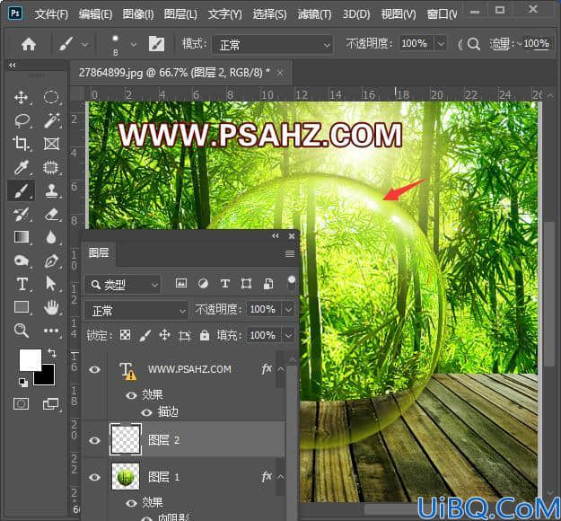Select the History Brush tool

click(22, 214)
